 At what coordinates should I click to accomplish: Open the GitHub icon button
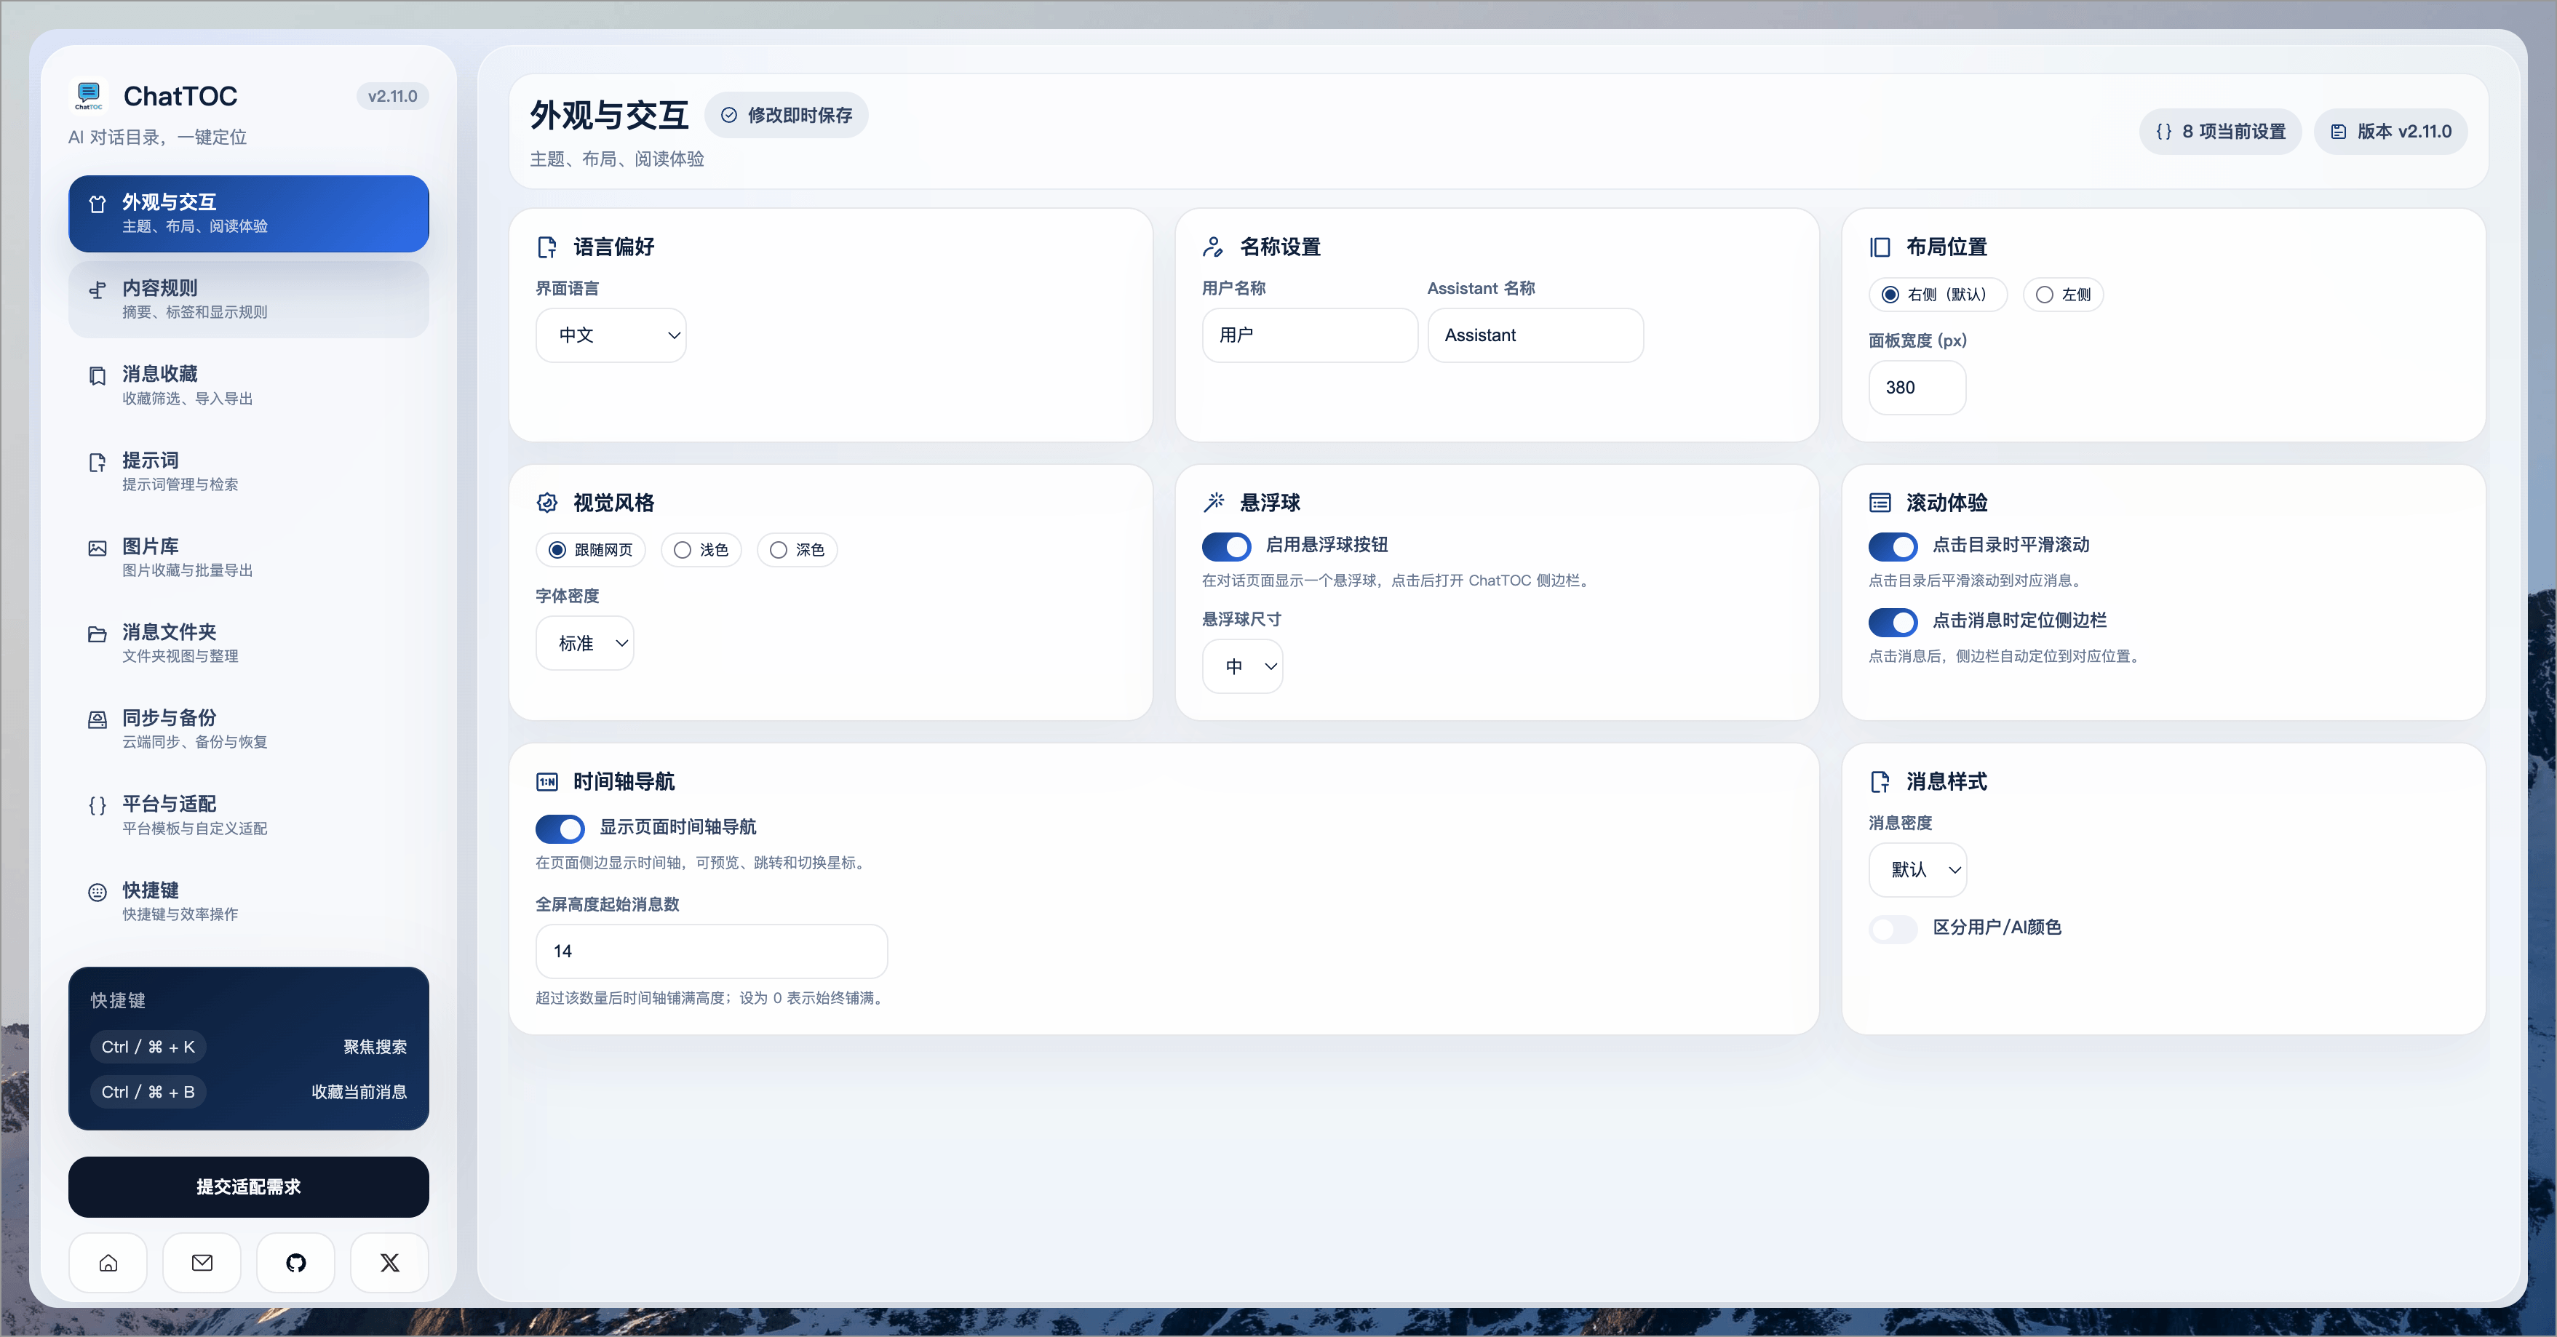pyautogui.click(x=296, y=1263)
